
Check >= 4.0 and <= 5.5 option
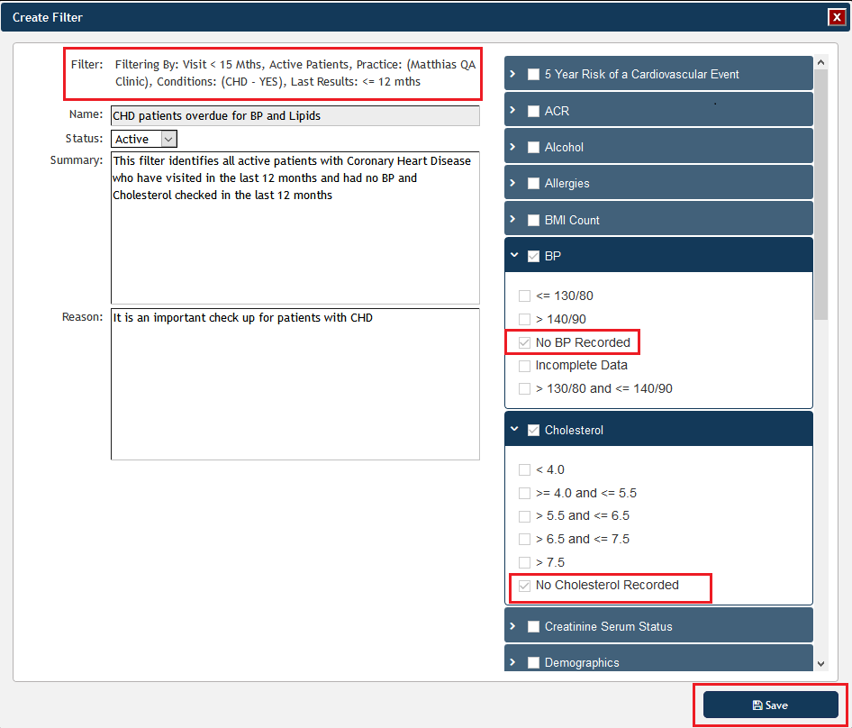coord(524,493)
